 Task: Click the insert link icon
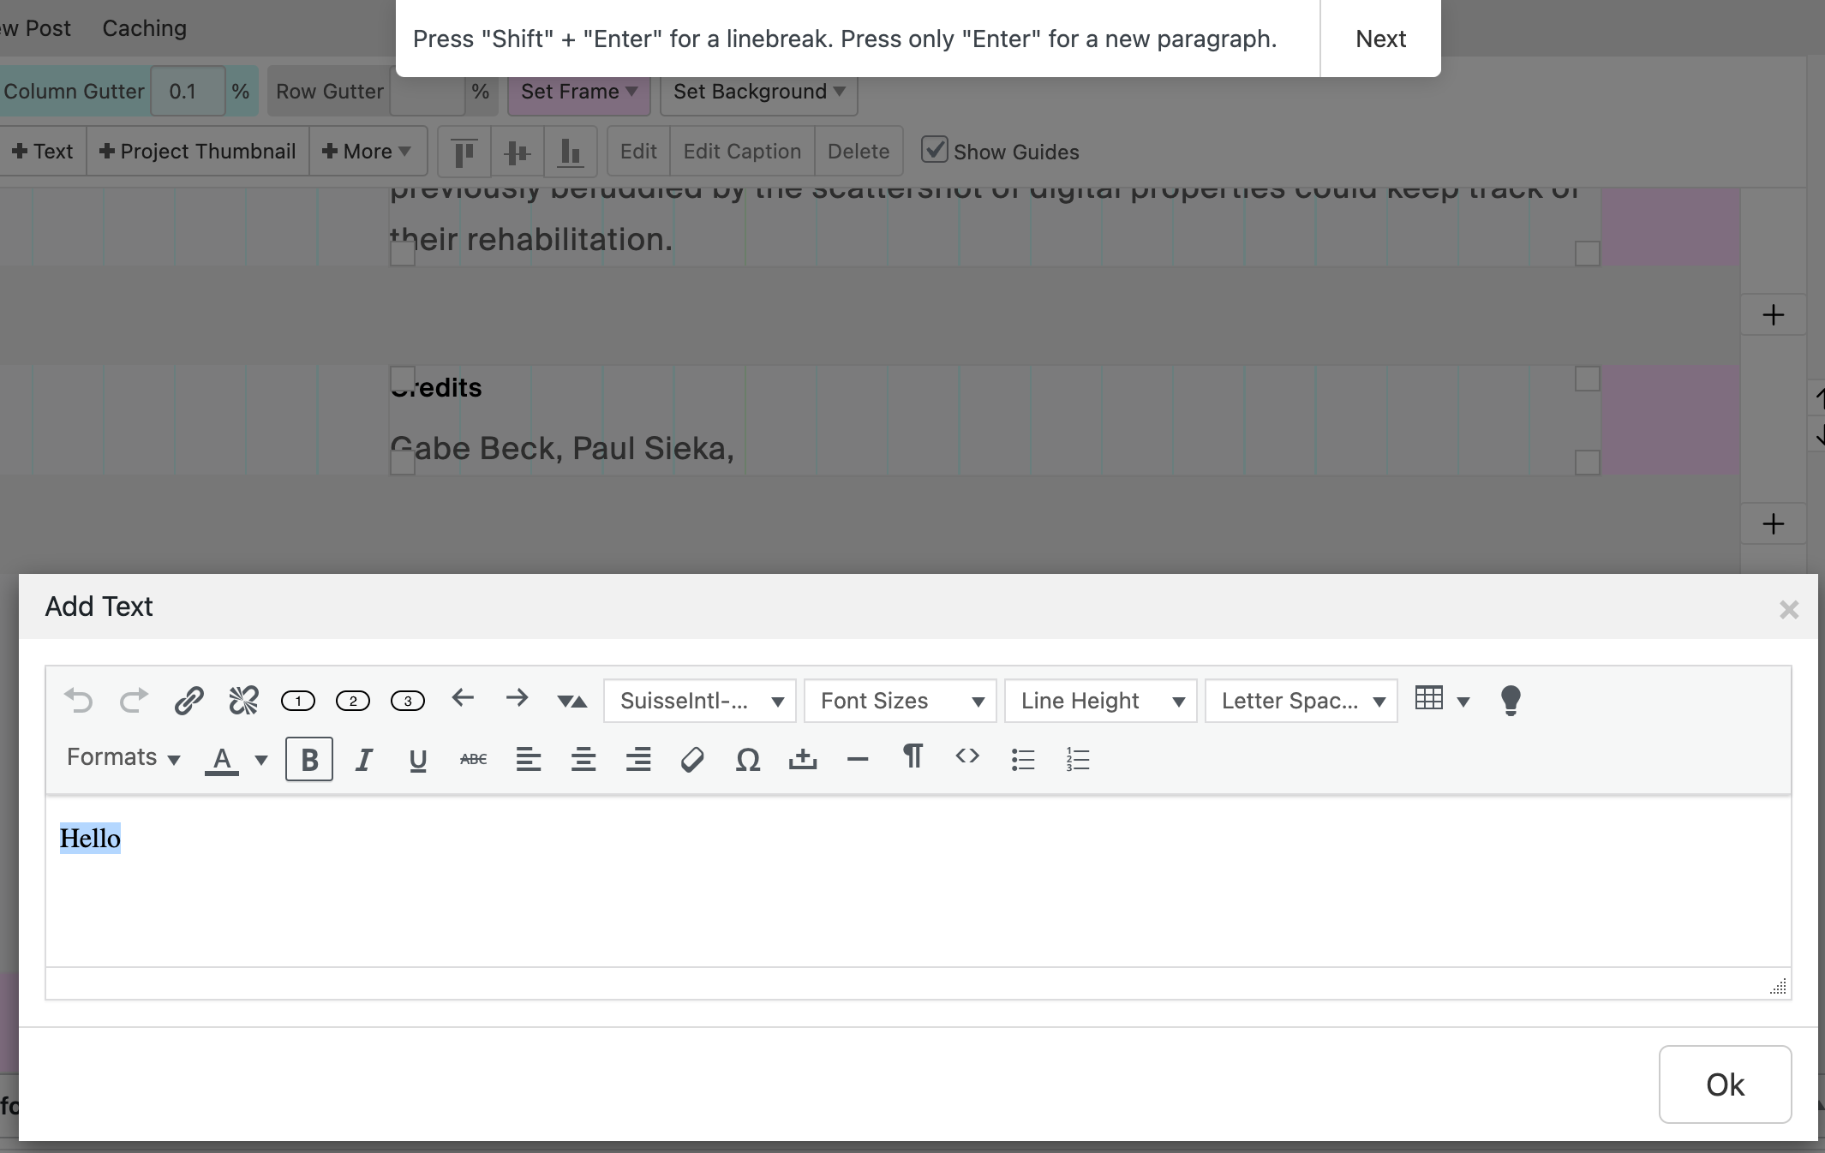point(188,701)
